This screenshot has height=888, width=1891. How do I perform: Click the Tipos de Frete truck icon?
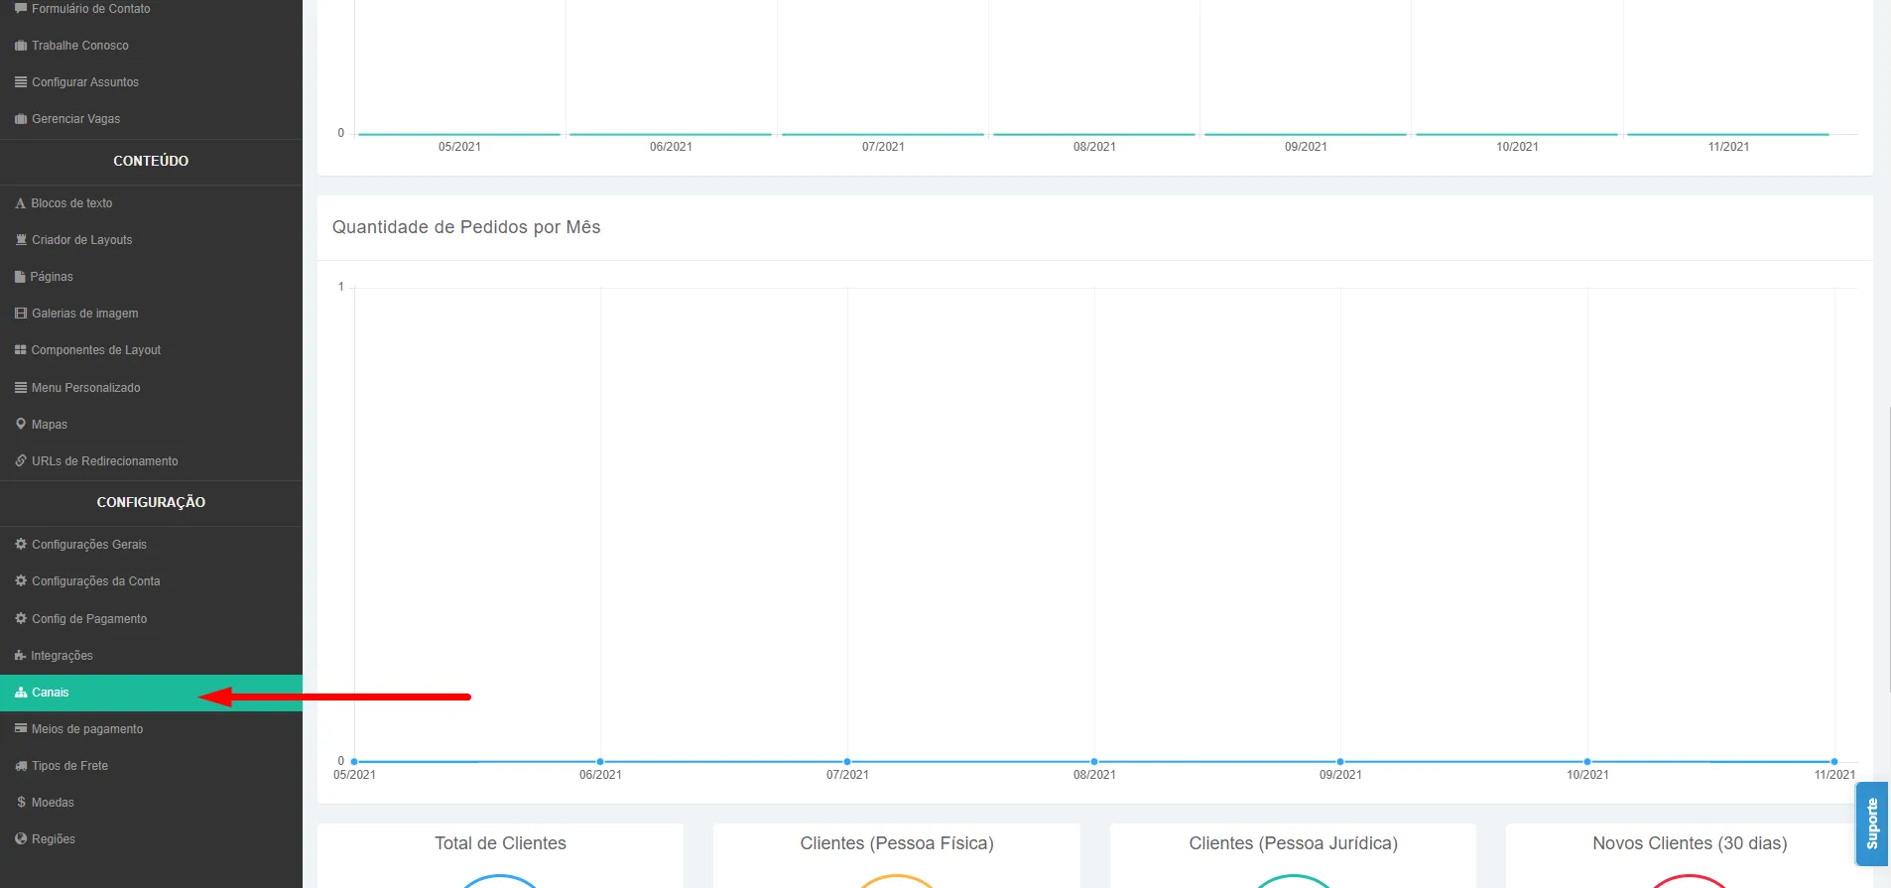tap(21, 766)
